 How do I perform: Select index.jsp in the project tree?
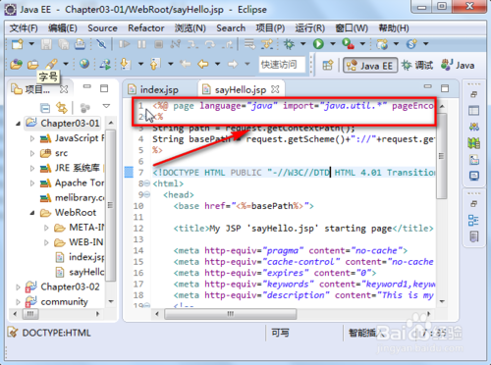coord(80,257)
